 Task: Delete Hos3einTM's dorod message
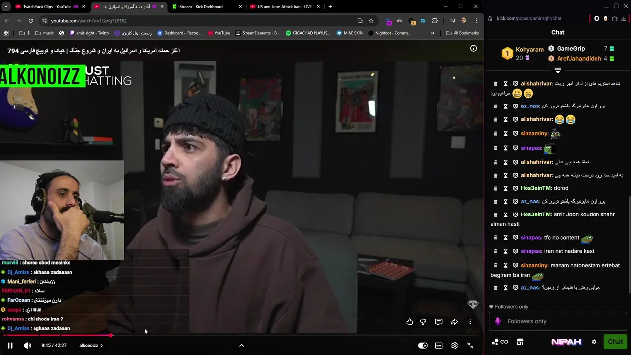click(x=496, y=188)
